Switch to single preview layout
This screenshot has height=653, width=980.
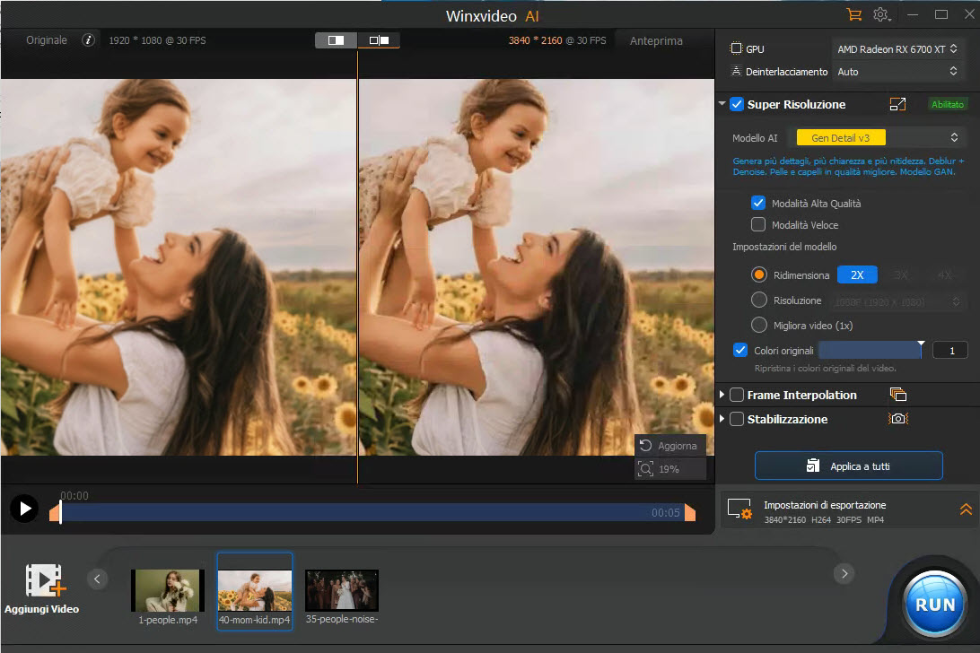tap(336, 40)
